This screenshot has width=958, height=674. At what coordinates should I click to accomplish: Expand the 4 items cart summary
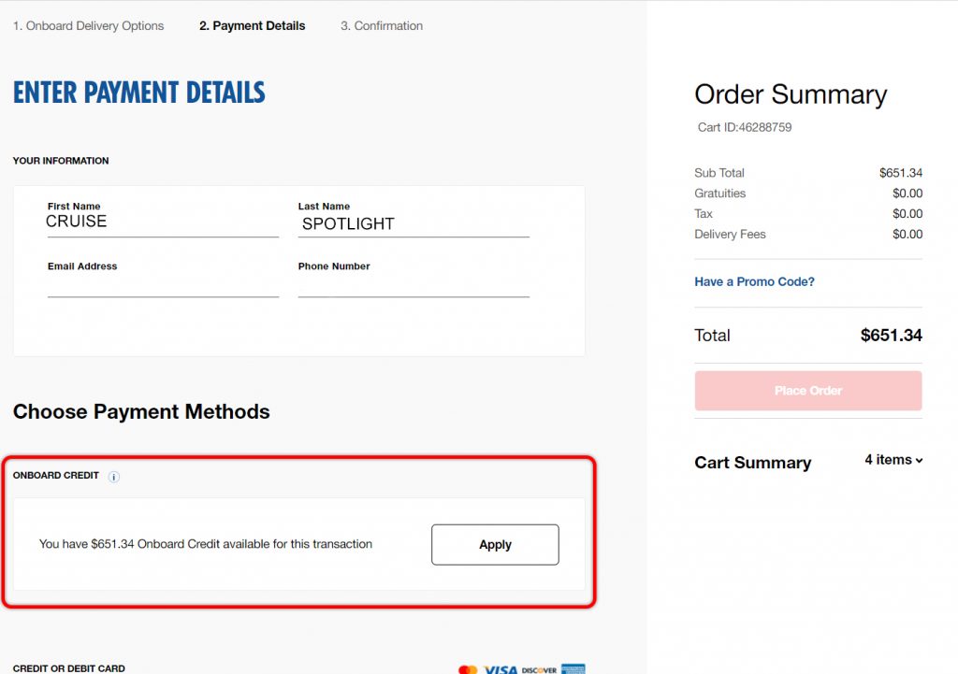click(x=893, y=460)
